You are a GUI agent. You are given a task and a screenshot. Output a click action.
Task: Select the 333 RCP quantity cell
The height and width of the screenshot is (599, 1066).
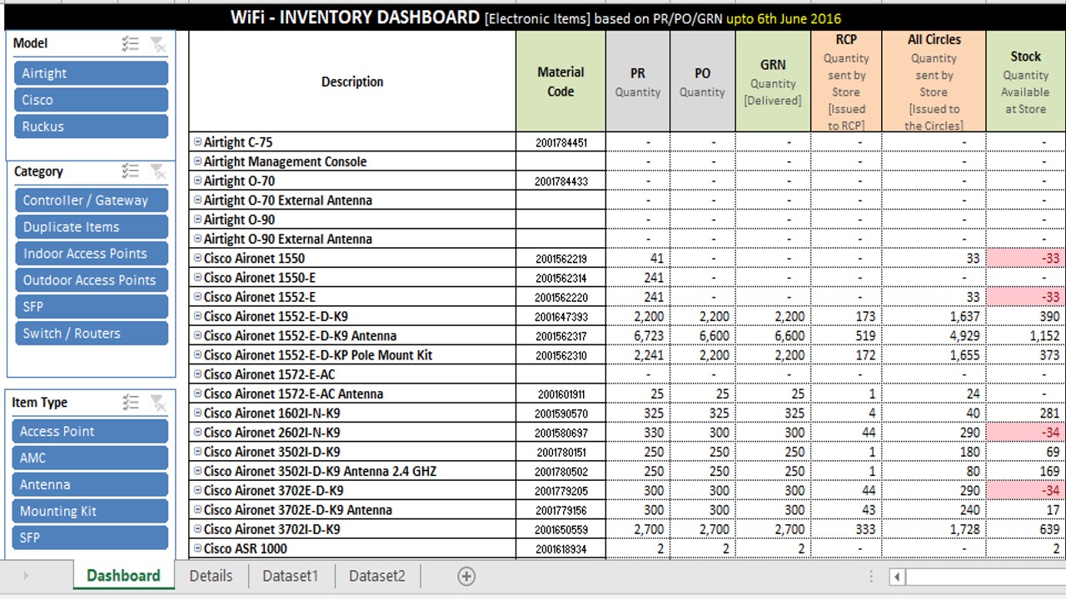pos(846,529)
